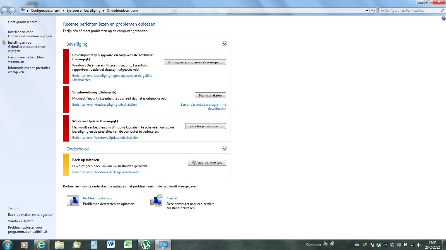Open the volume speaker tray icon
446x250 pixels.
tap(419, 245)
